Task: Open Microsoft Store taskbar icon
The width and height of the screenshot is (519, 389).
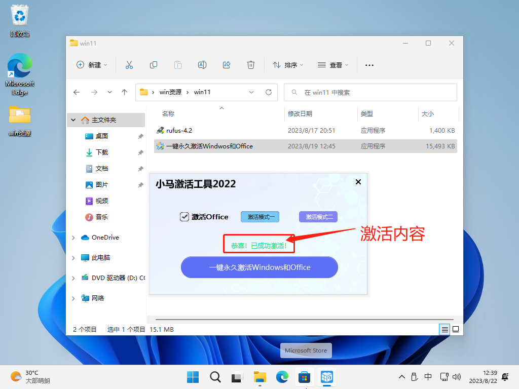Action: (x=304, y=377)
